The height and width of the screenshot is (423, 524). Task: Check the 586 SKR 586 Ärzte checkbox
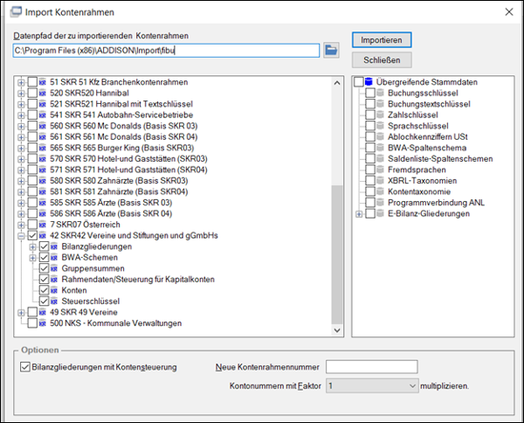click(x=32, y=213)
